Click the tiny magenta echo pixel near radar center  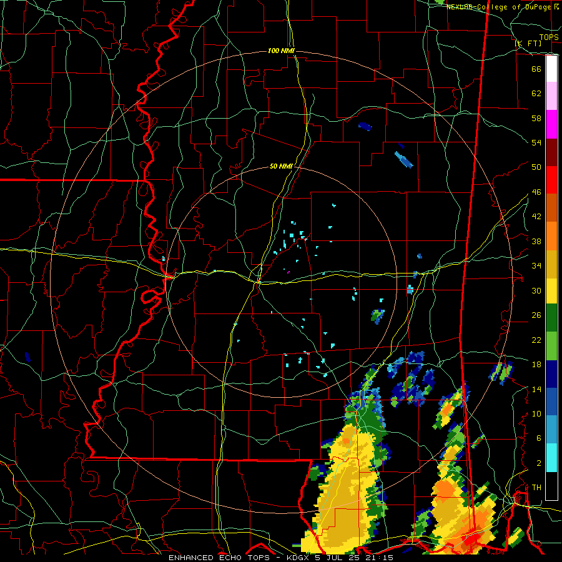pos(288,272)
